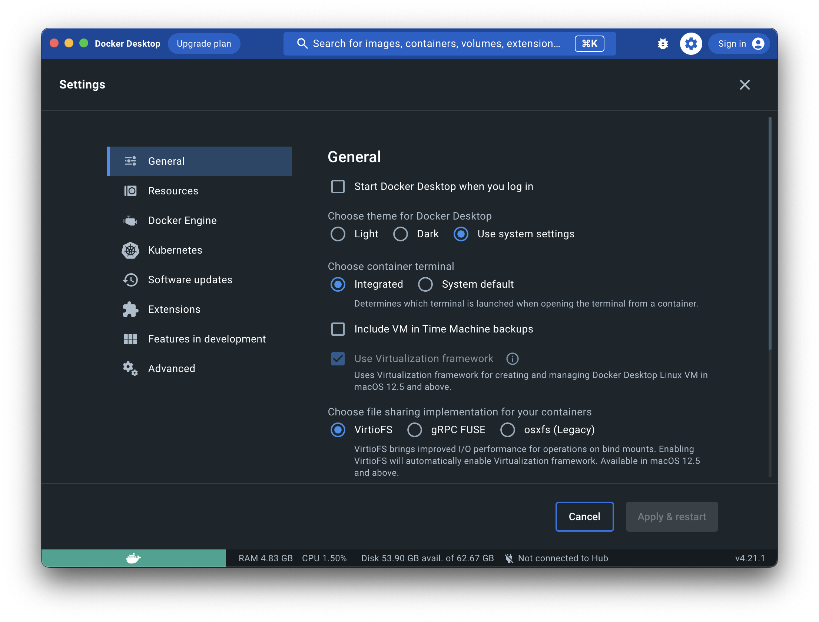819x622 pixels.
Task: Click the Docker whale icon in status bar
Action: pyautogui.click(x=134, y=558)
